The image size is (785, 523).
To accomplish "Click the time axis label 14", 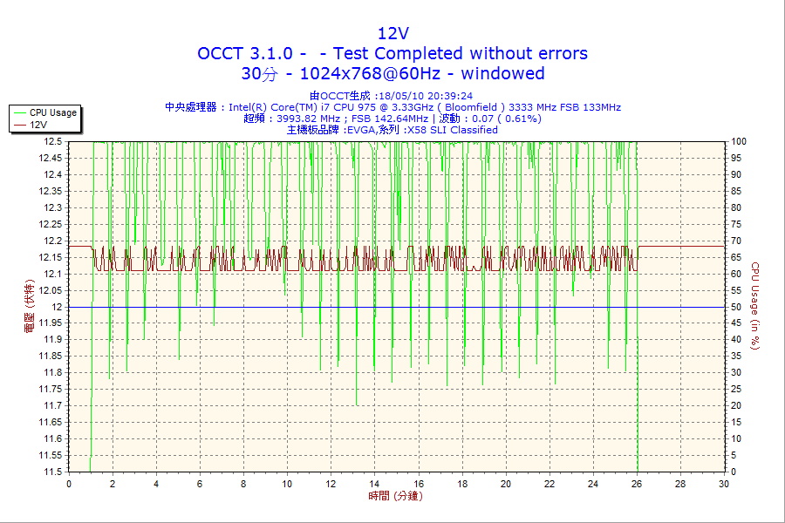I will coord(374,484).
